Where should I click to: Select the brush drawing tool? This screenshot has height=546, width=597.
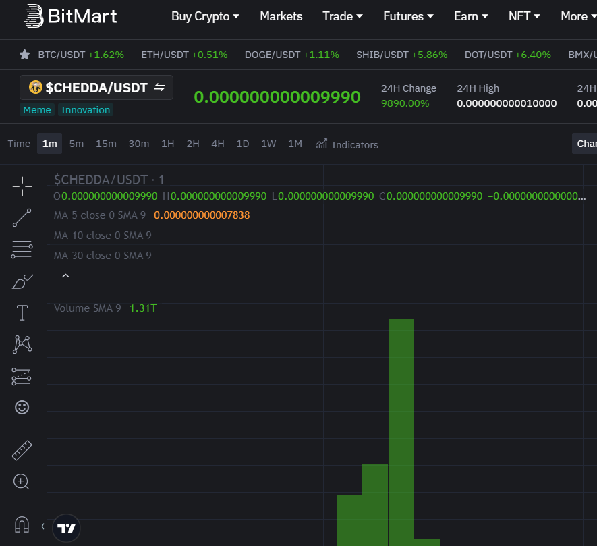point(22,281)
